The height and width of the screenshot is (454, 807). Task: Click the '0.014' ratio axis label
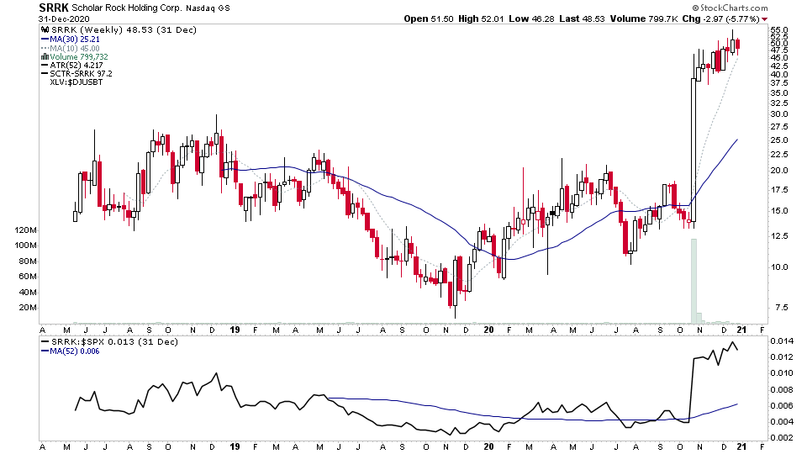[782, 341]
